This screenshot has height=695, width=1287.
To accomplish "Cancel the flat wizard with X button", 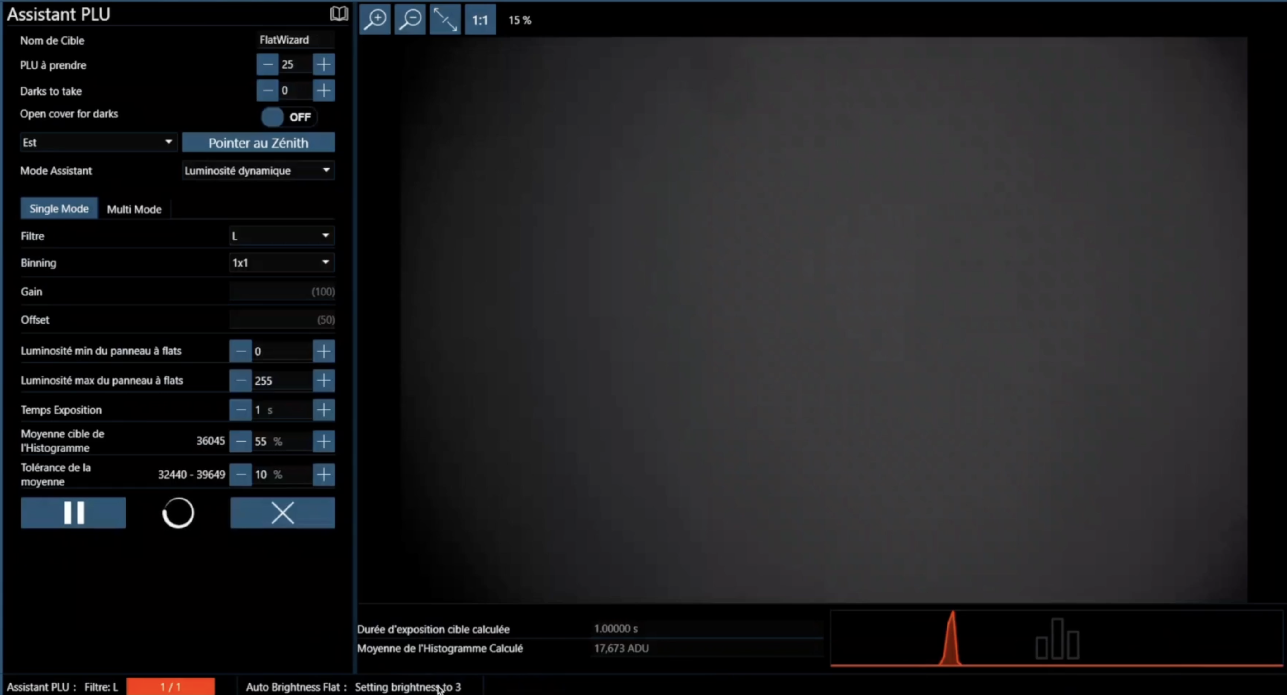I will 282,513.
